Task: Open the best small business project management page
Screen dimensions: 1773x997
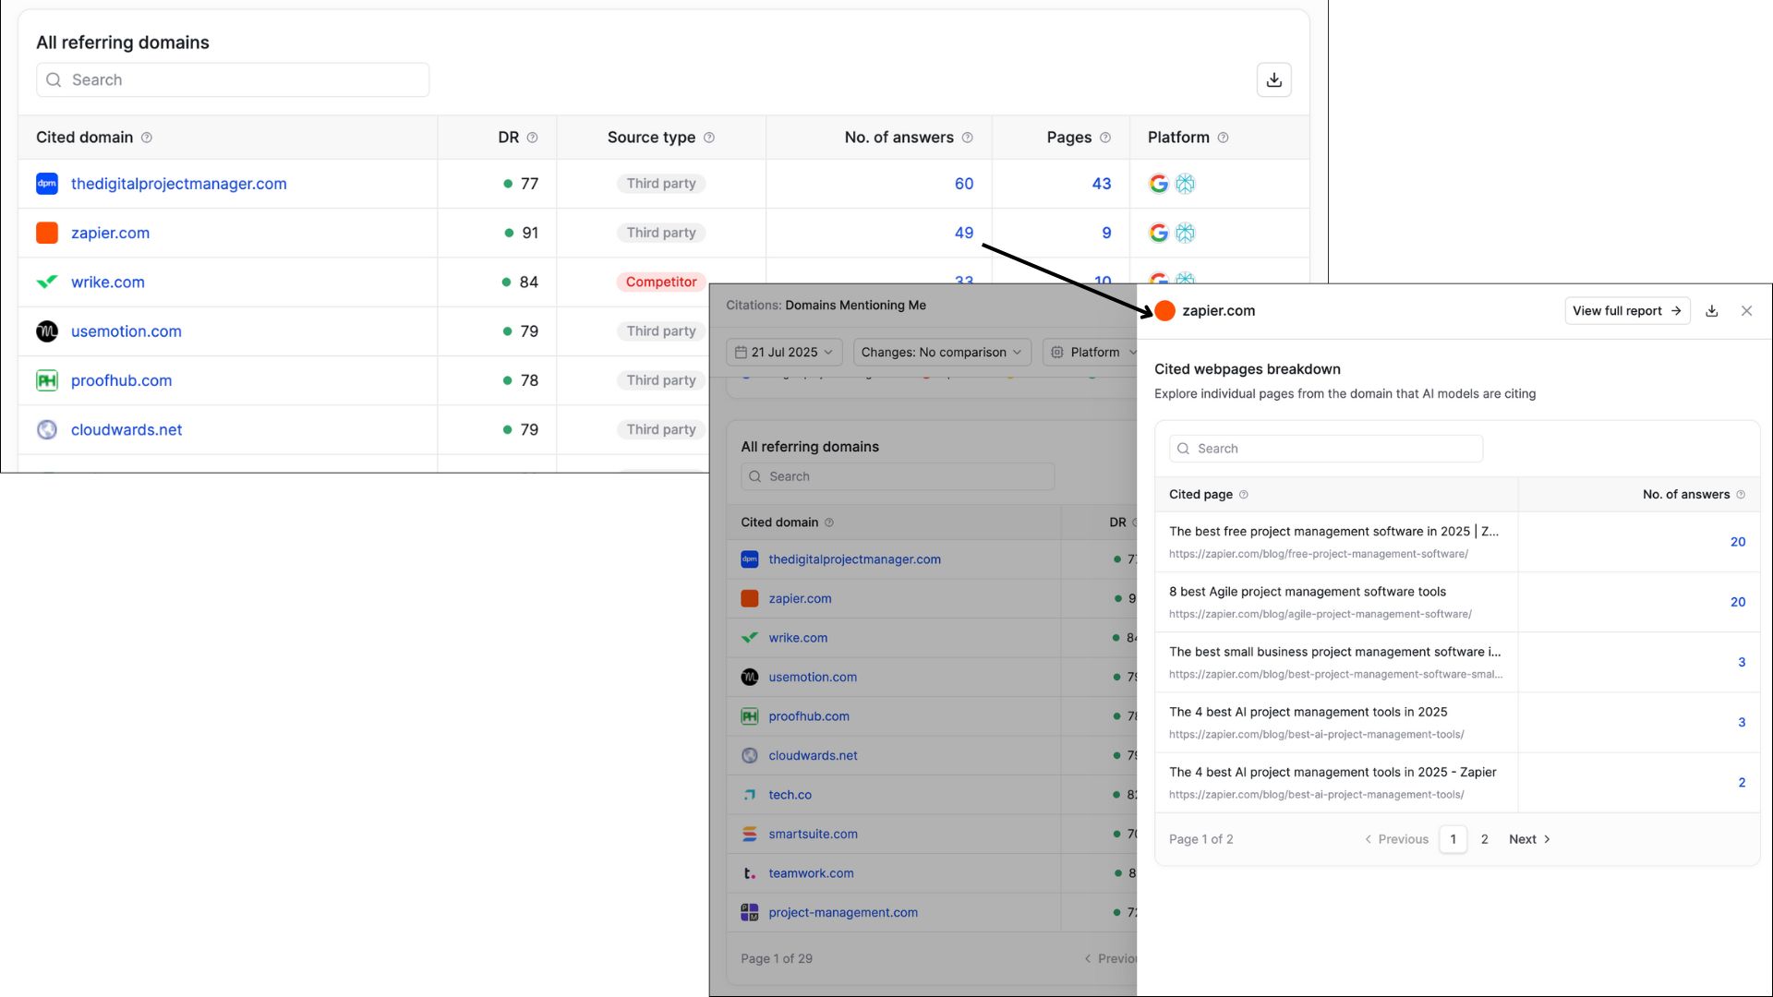Action: point(1335,652)
